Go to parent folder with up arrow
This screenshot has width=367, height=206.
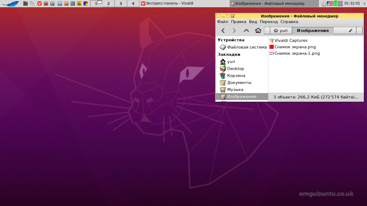(x=246, y=31)
